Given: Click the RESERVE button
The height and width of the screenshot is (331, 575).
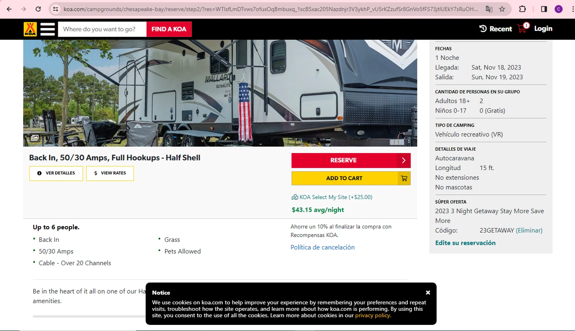Looking at the screenshot, I should tap(351, 160).
